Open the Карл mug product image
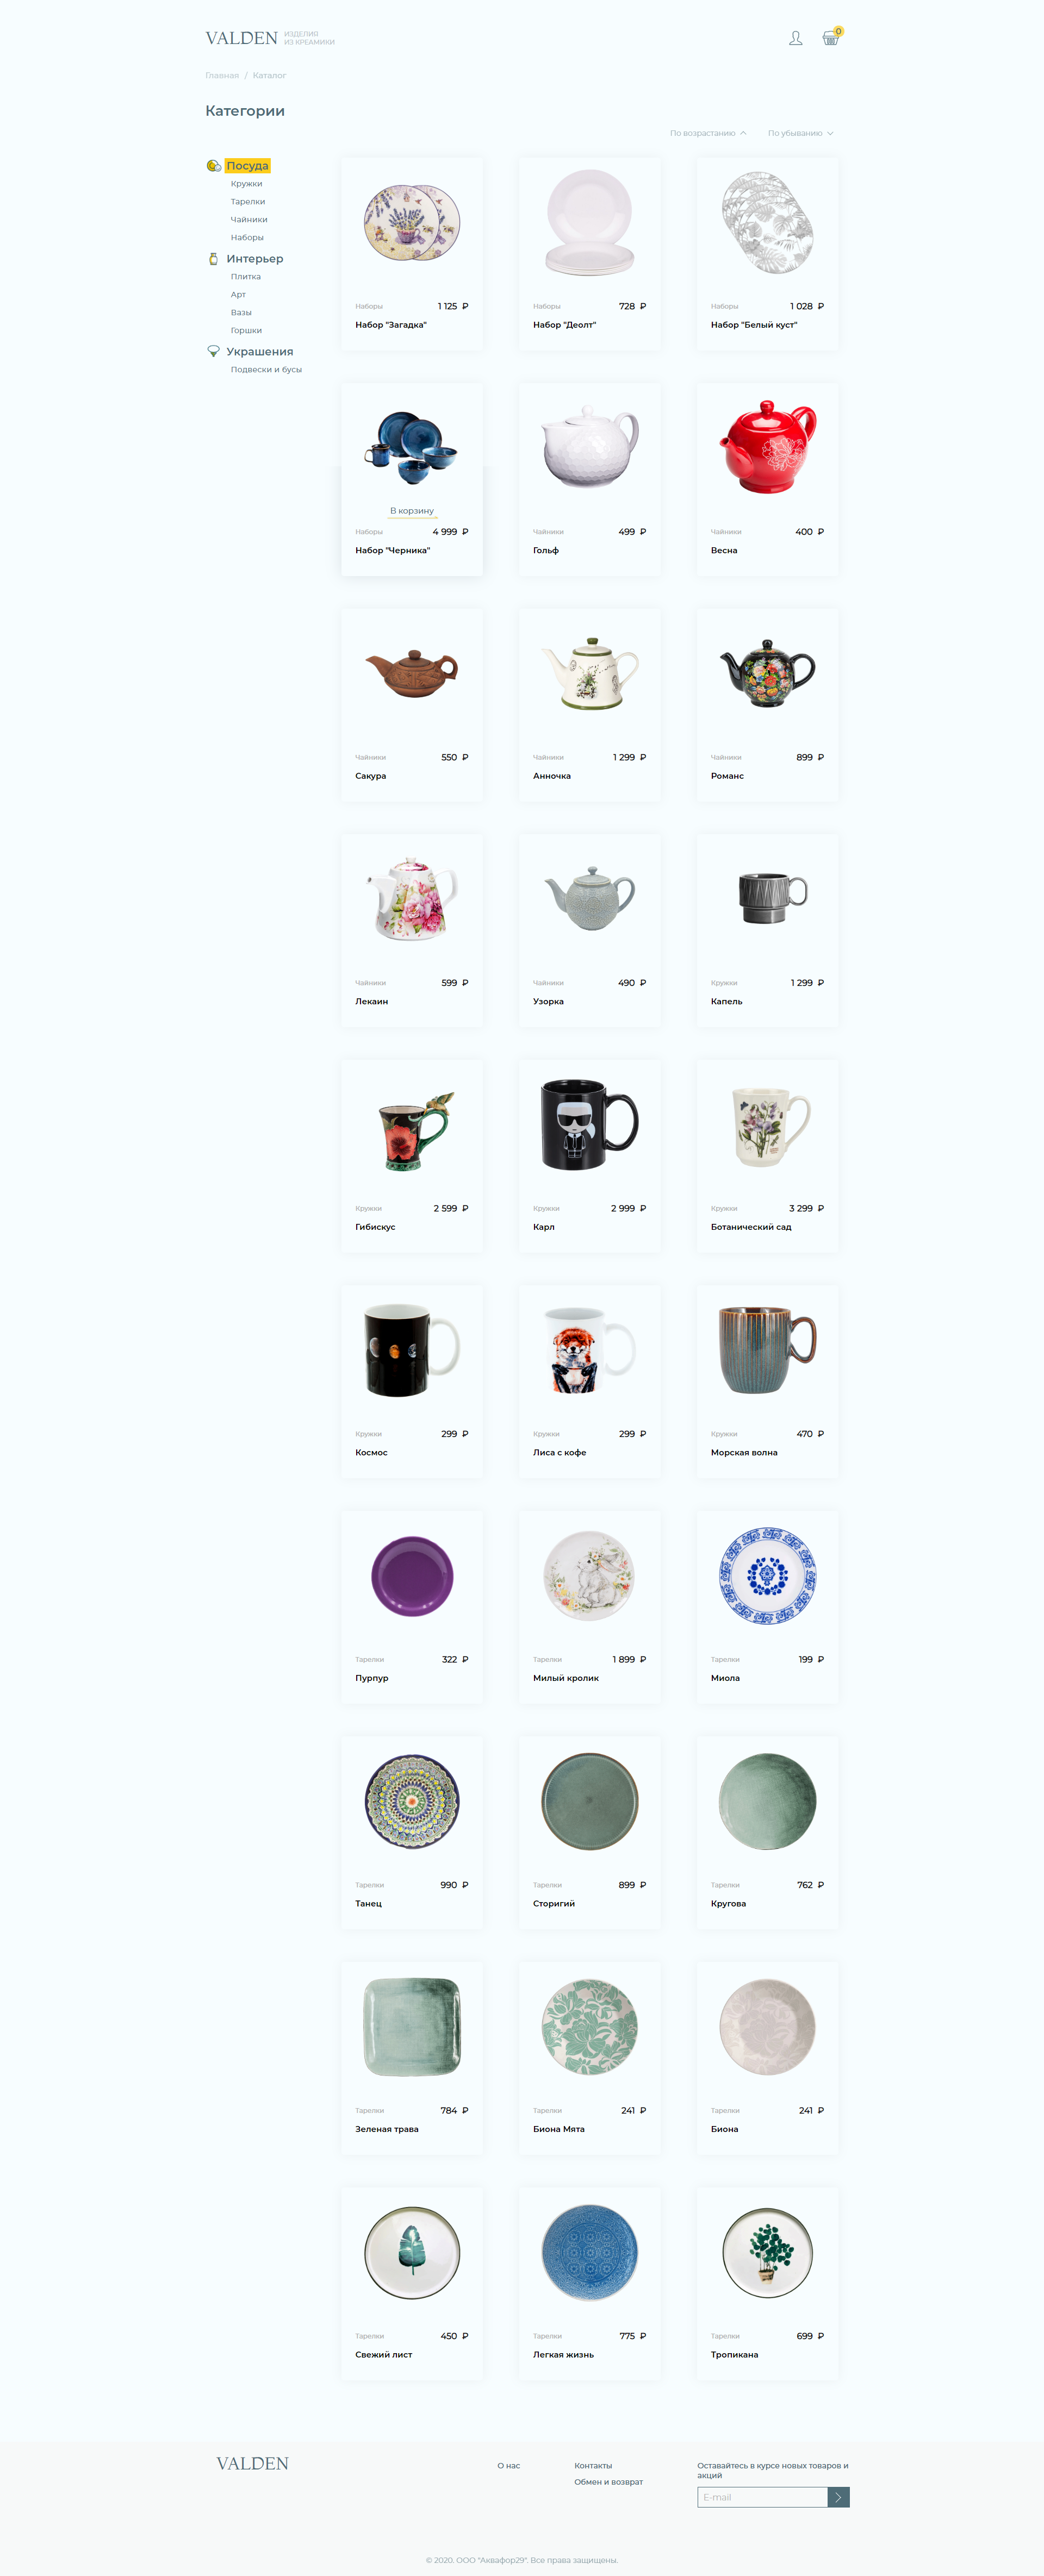 pyautogui.click(x=589, y=1124)
